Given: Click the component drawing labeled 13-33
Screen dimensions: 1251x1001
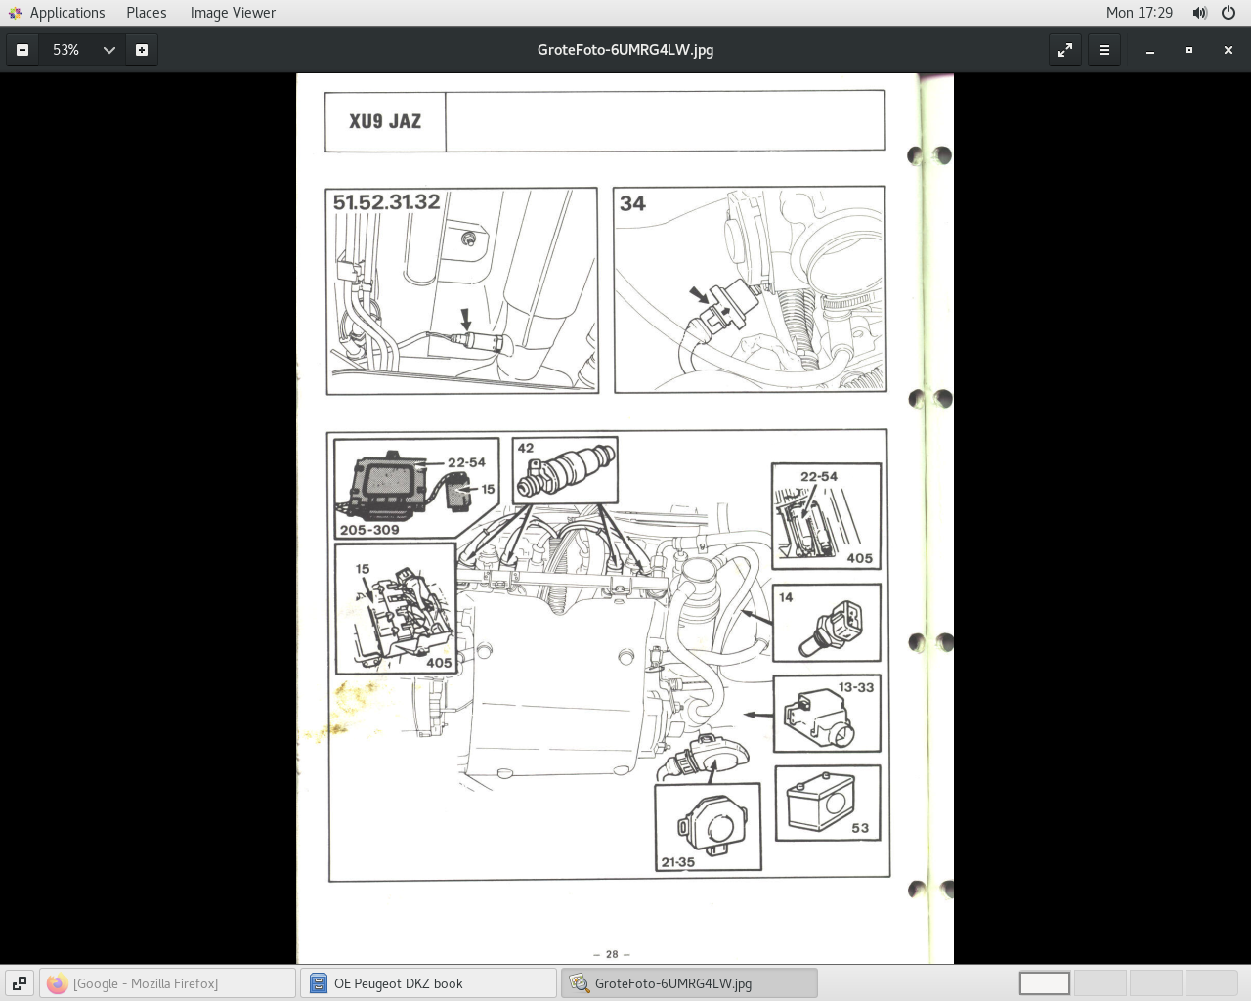Looking at the screenshot, I should click(x=819, y=719).
